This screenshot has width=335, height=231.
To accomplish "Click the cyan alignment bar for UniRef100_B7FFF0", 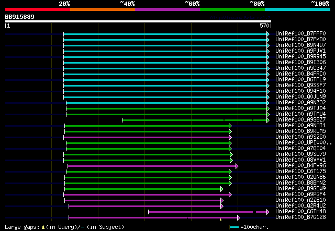I will coord(165,34).
